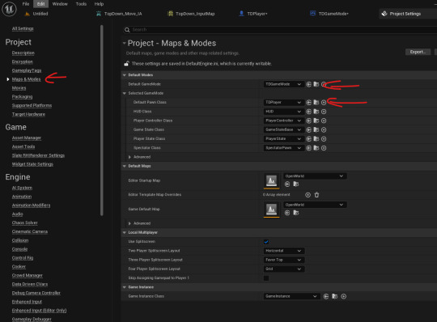The width and height of the screenshot is (437, 322).
Task: Use selected asset for Default GameMode
Action: [308, 84]
